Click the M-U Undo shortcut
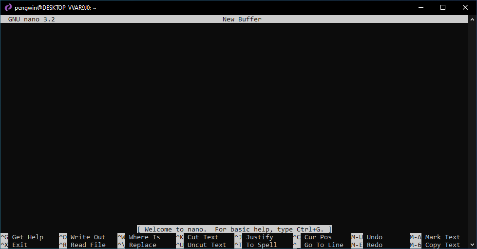The width and height of the screenshot is (477, 249). (367, 237)
